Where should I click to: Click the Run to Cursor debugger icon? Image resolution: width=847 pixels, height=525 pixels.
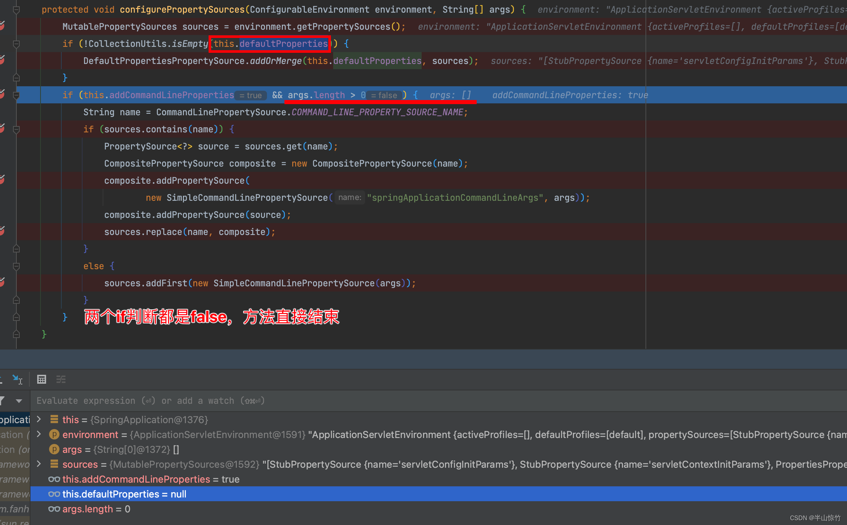pyautogui.click(x=17, y=379)
